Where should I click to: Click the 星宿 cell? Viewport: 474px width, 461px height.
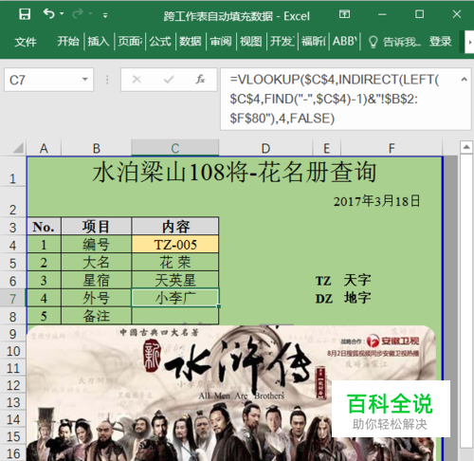click(96, 280)
